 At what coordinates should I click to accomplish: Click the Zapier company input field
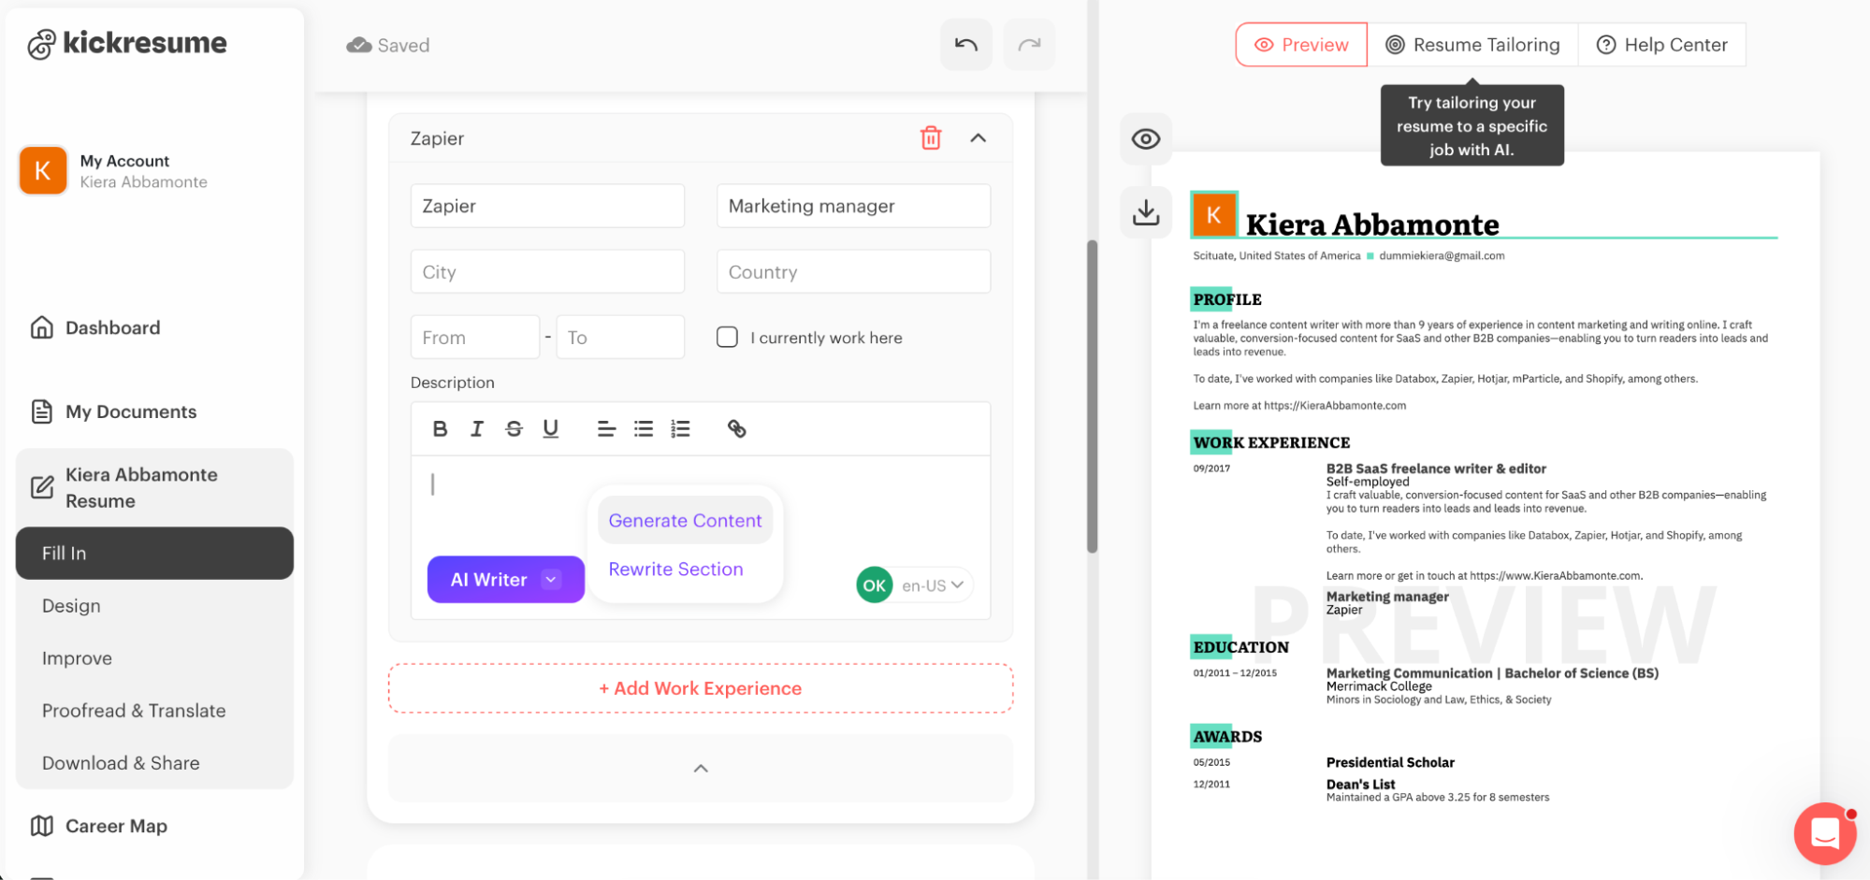(x=547, y=206)
